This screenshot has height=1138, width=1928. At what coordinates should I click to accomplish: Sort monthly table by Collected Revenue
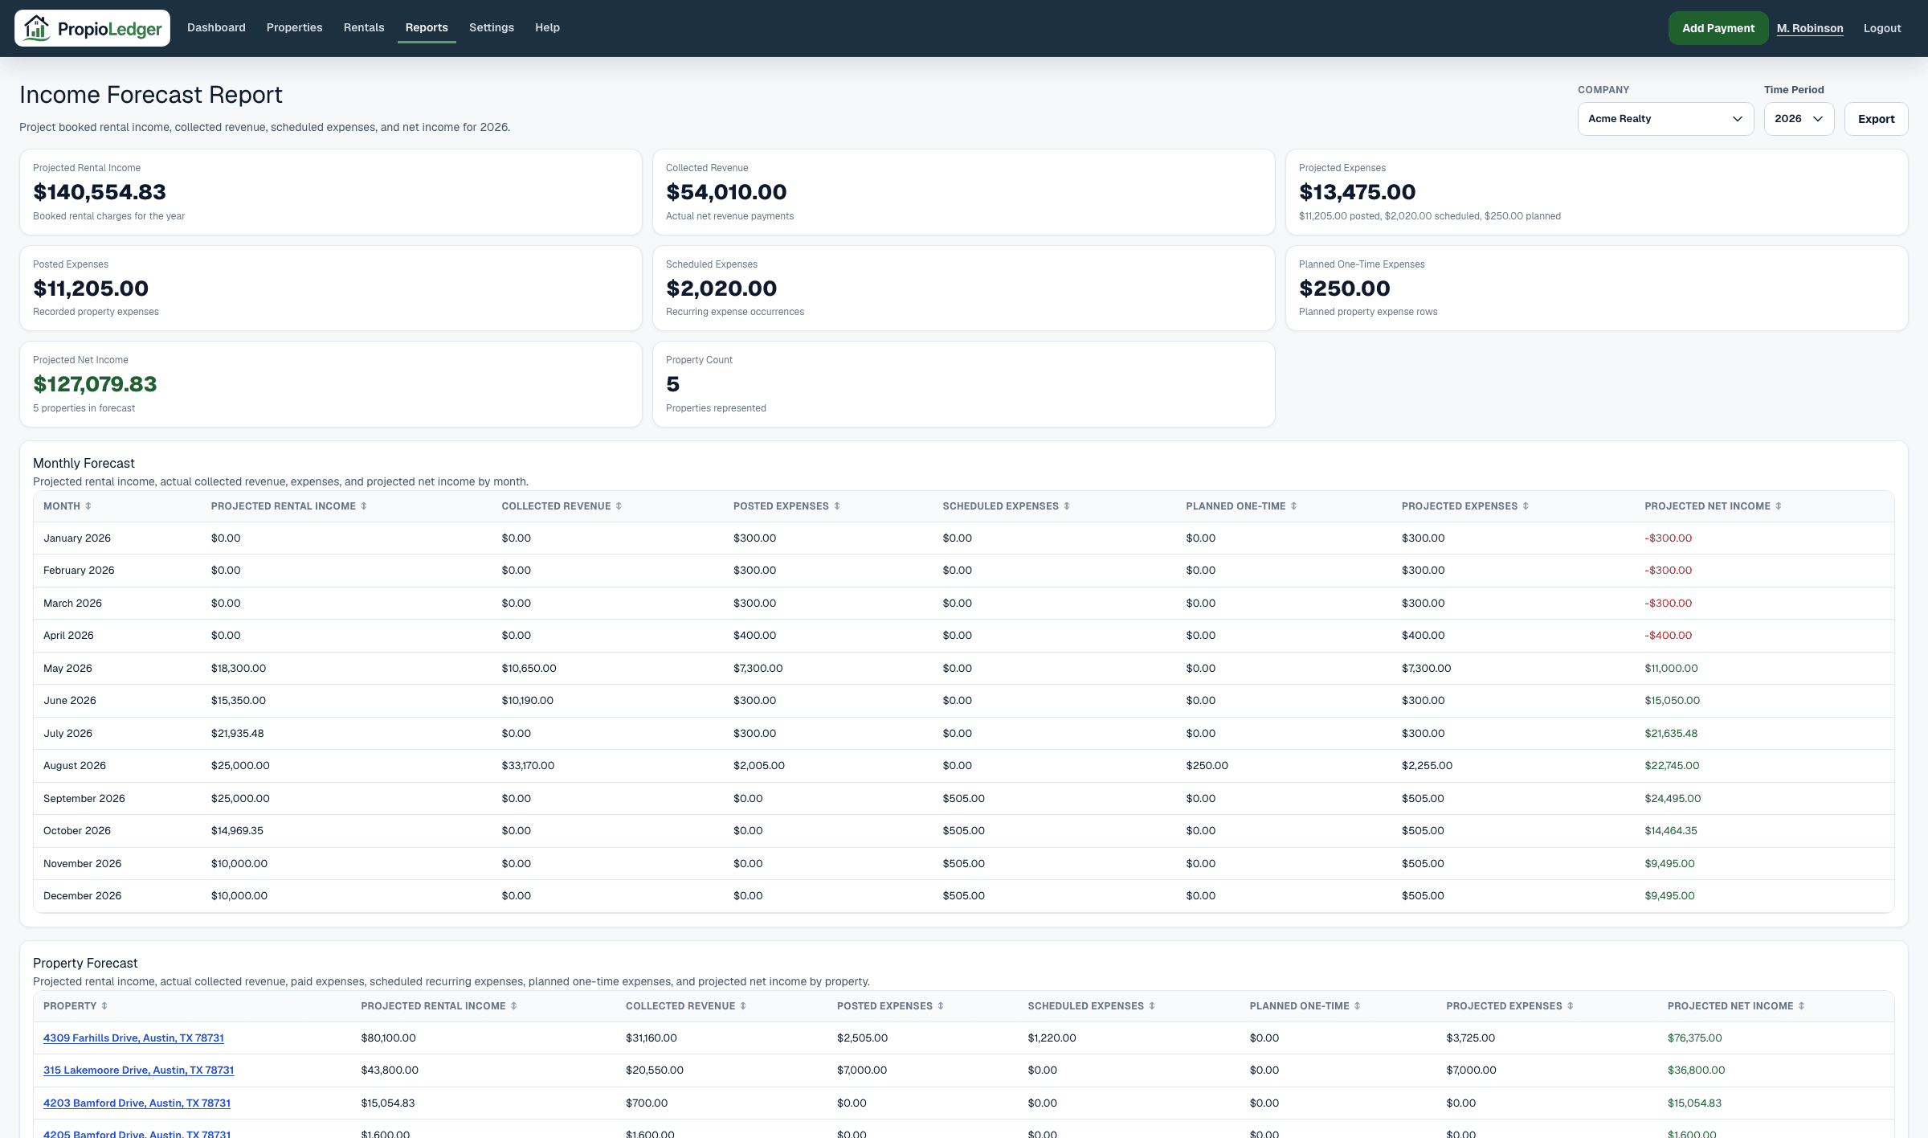pyautogui.click(x=562, y=506)
